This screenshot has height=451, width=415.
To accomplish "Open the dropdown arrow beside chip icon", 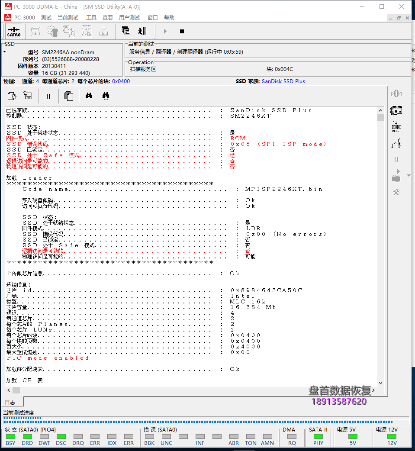I will [x=409, y=175].
